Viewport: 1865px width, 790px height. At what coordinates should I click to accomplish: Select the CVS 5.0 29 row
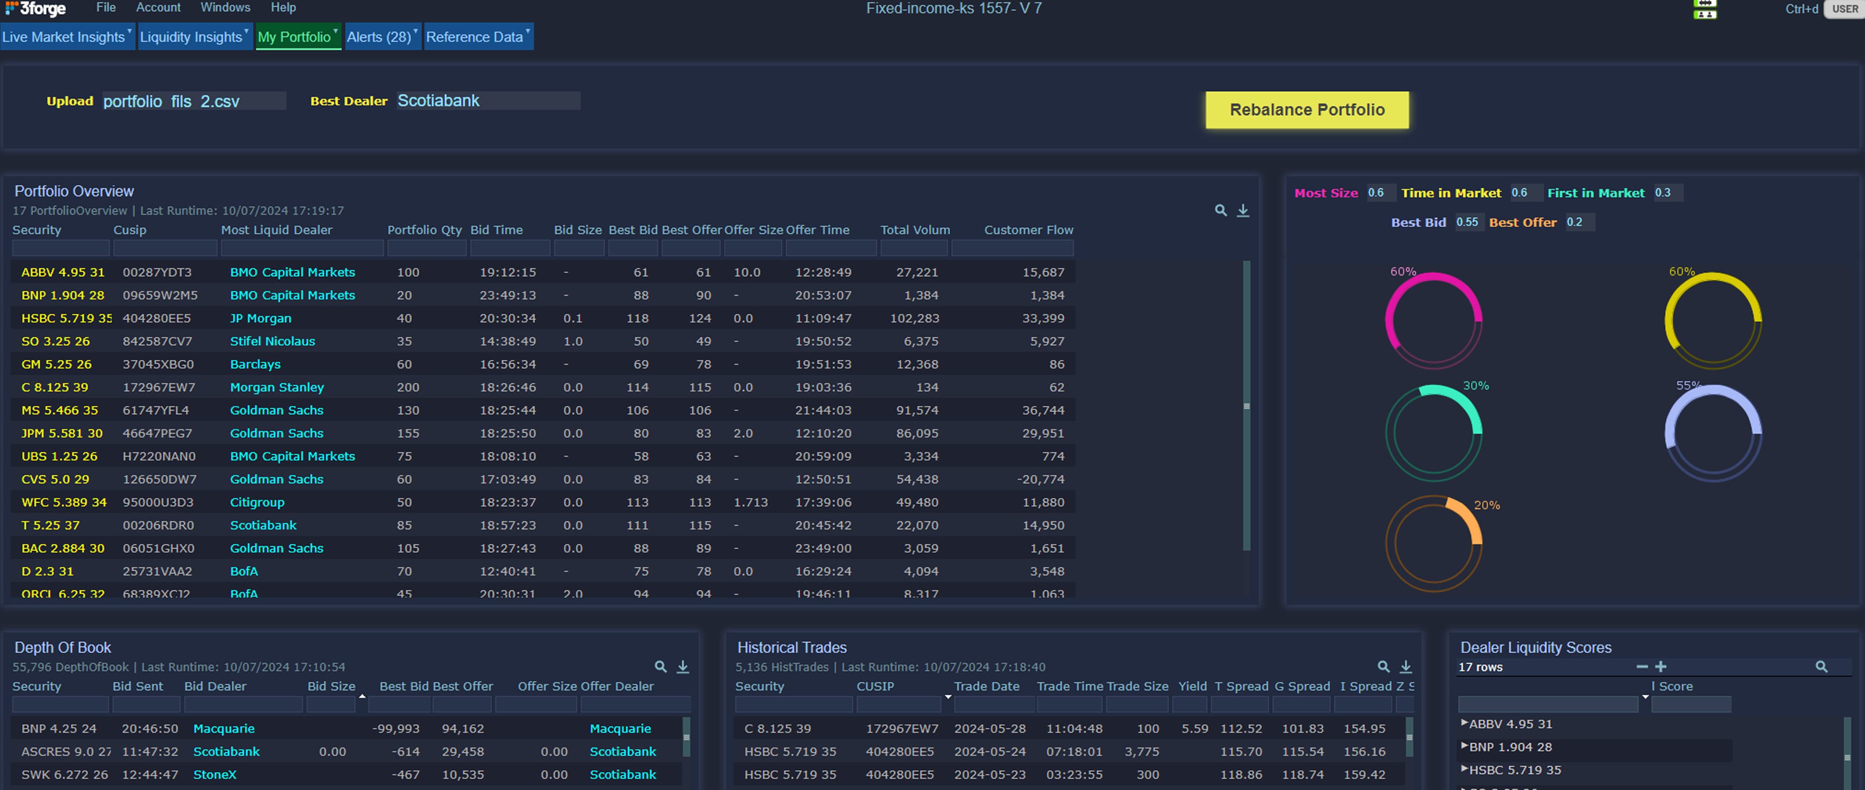coord(543,479)
